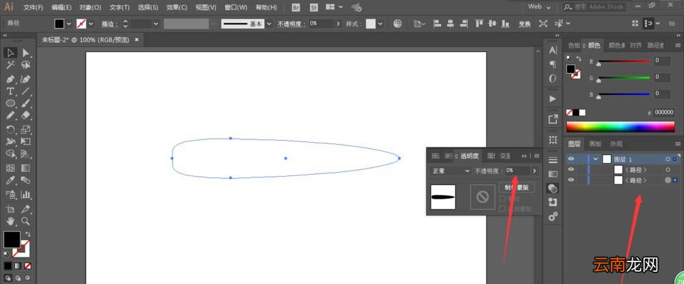The height and width of the screenshot is (284, 684).
Task: Select the Line Segment tool
Action: (26, 91)
